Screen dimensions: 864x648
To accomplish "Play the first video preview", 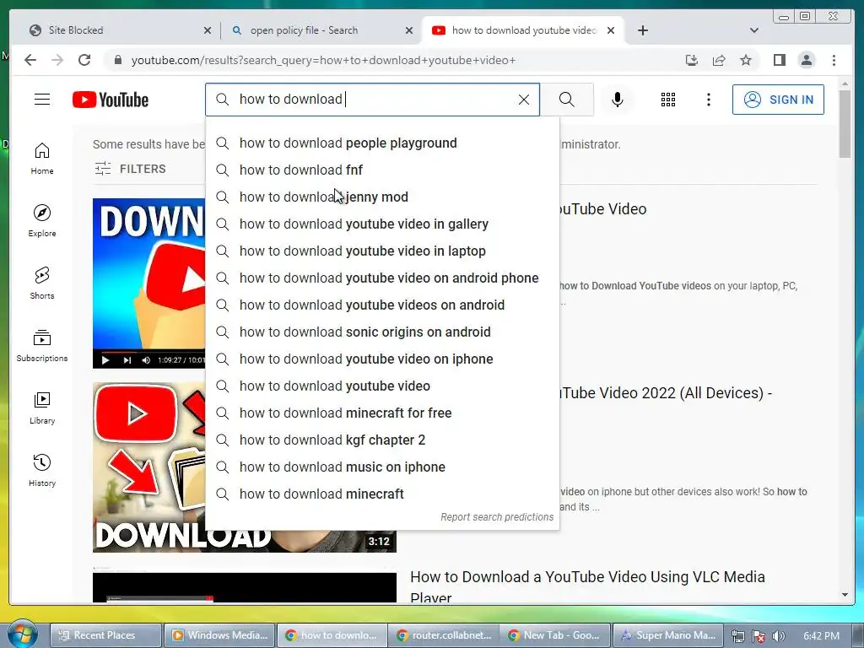I will [x=105, y=360].
